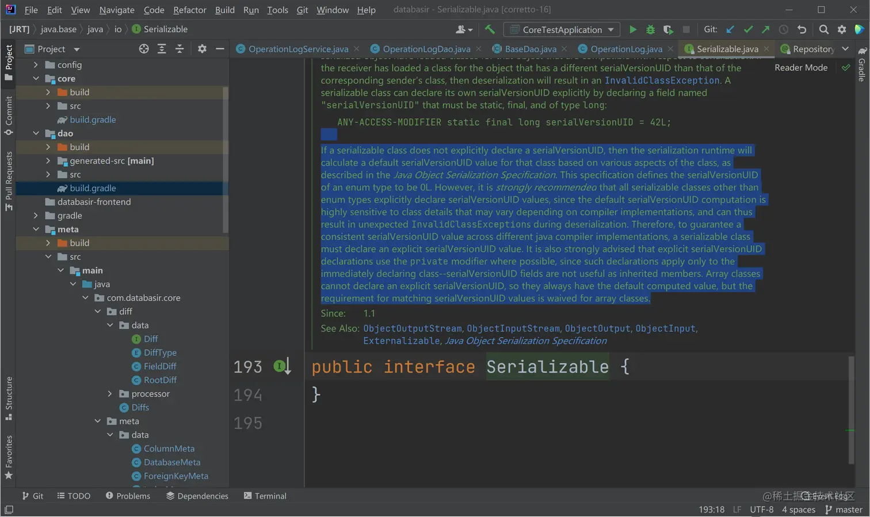Open the Refactor menu
The width and height of the screenshot is (870, 517).
tap(189, 10)
